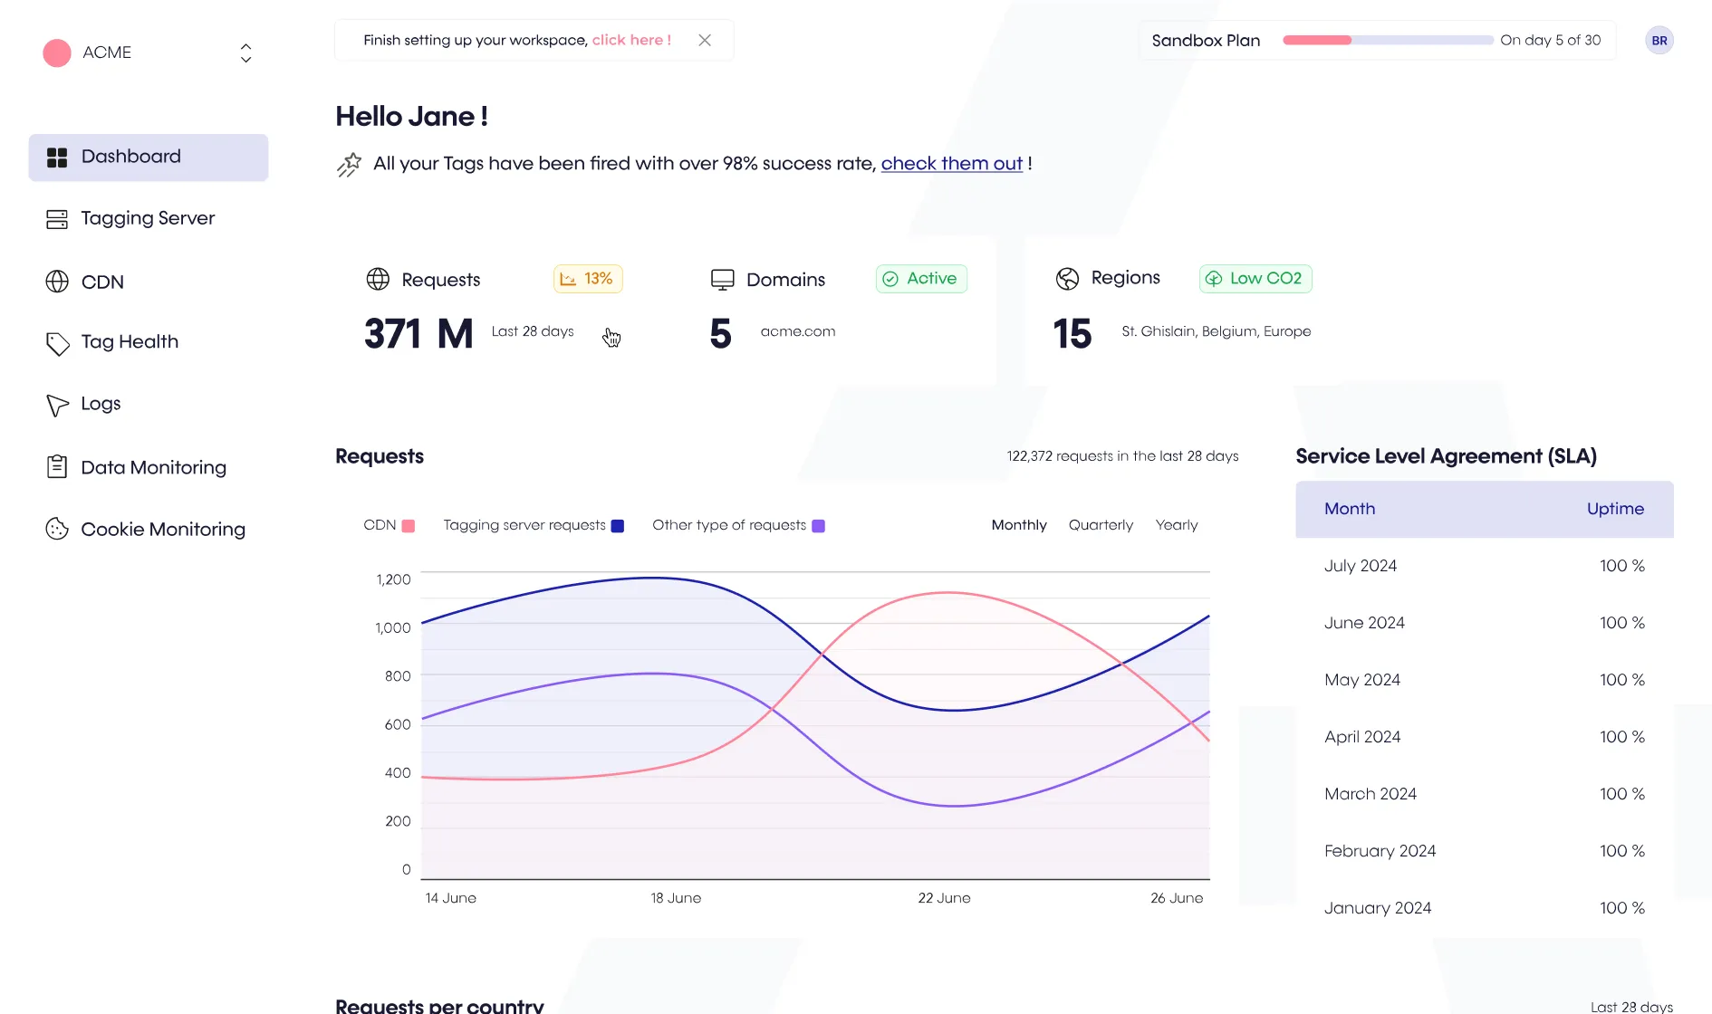Click the Active status badge

921,278
